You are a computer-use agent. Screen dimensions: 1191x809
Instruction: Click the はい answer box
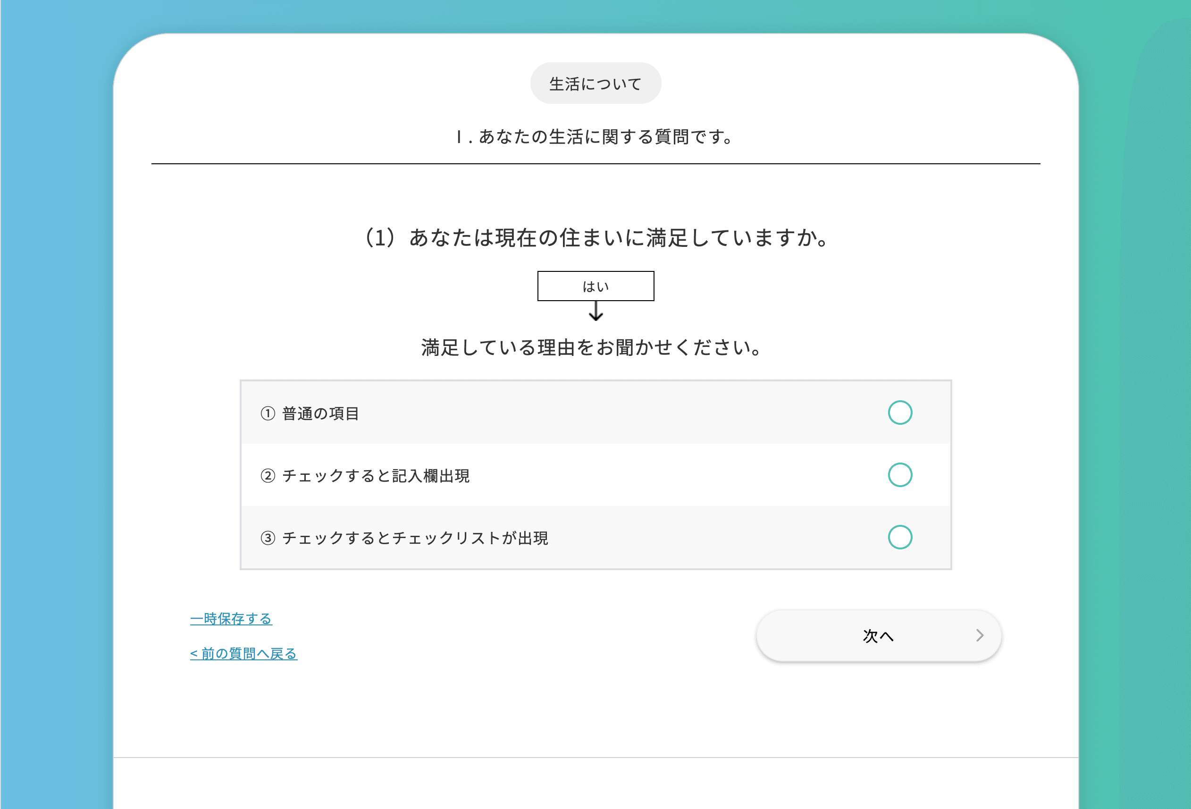point(595,286)
